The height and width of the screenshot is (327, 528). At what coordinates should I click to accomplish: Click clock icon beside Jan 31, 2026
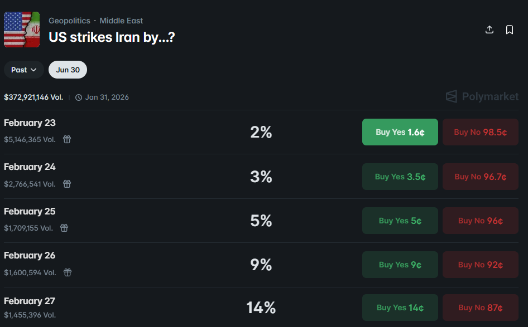(x=79, y=97)
